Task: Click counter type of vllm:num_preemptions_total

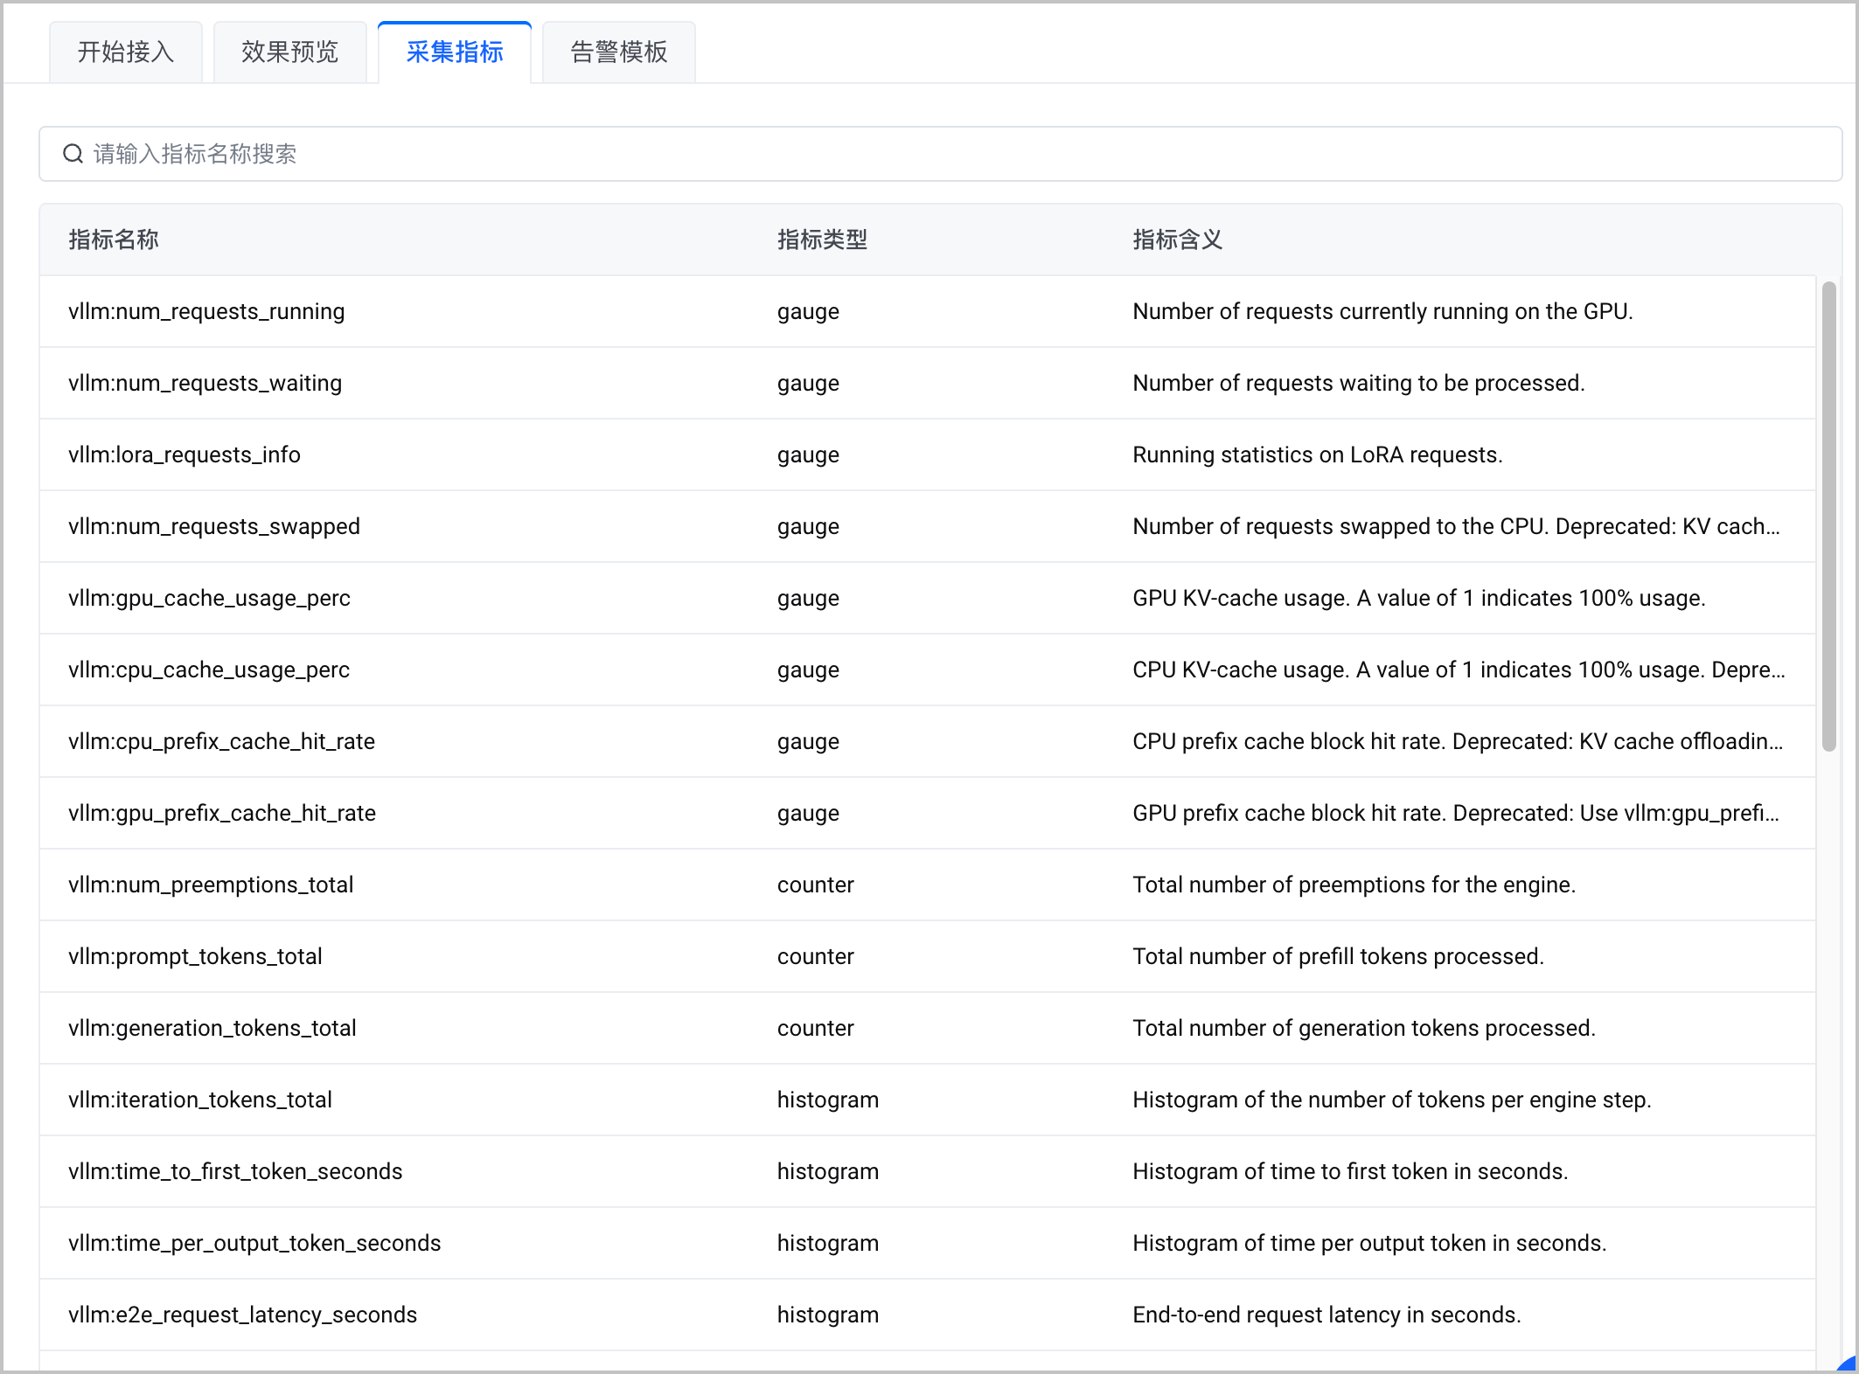Action: coord(816,885)
